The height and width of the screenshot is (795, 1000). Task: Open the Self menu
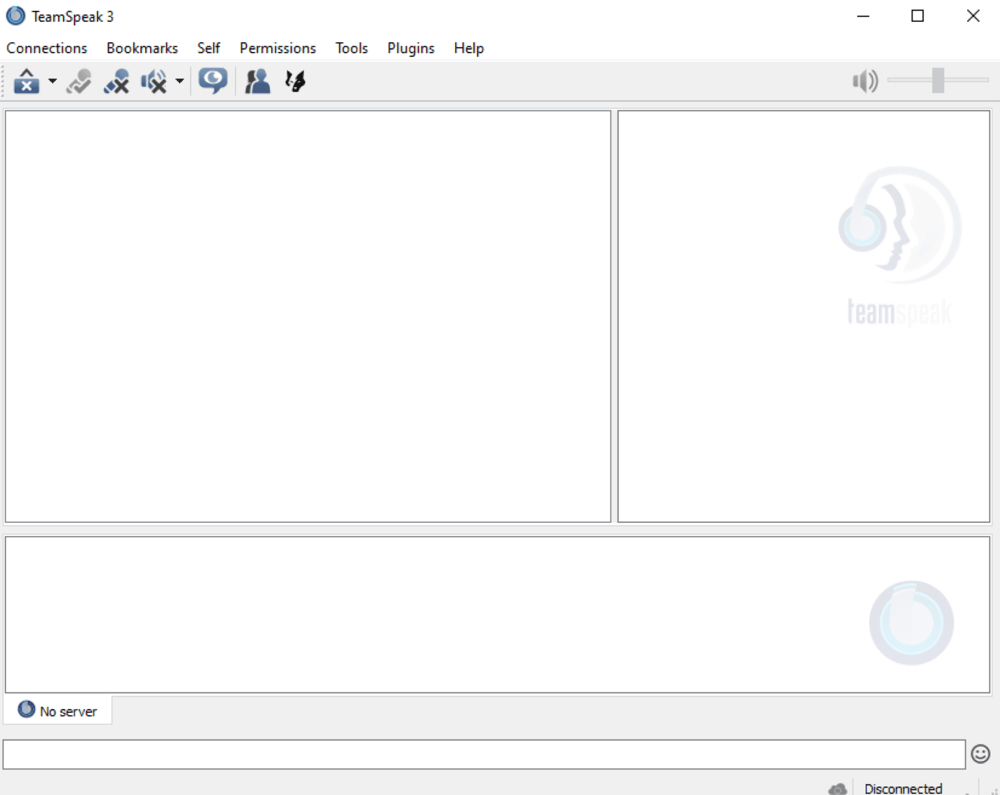click(x=208, y=48)
